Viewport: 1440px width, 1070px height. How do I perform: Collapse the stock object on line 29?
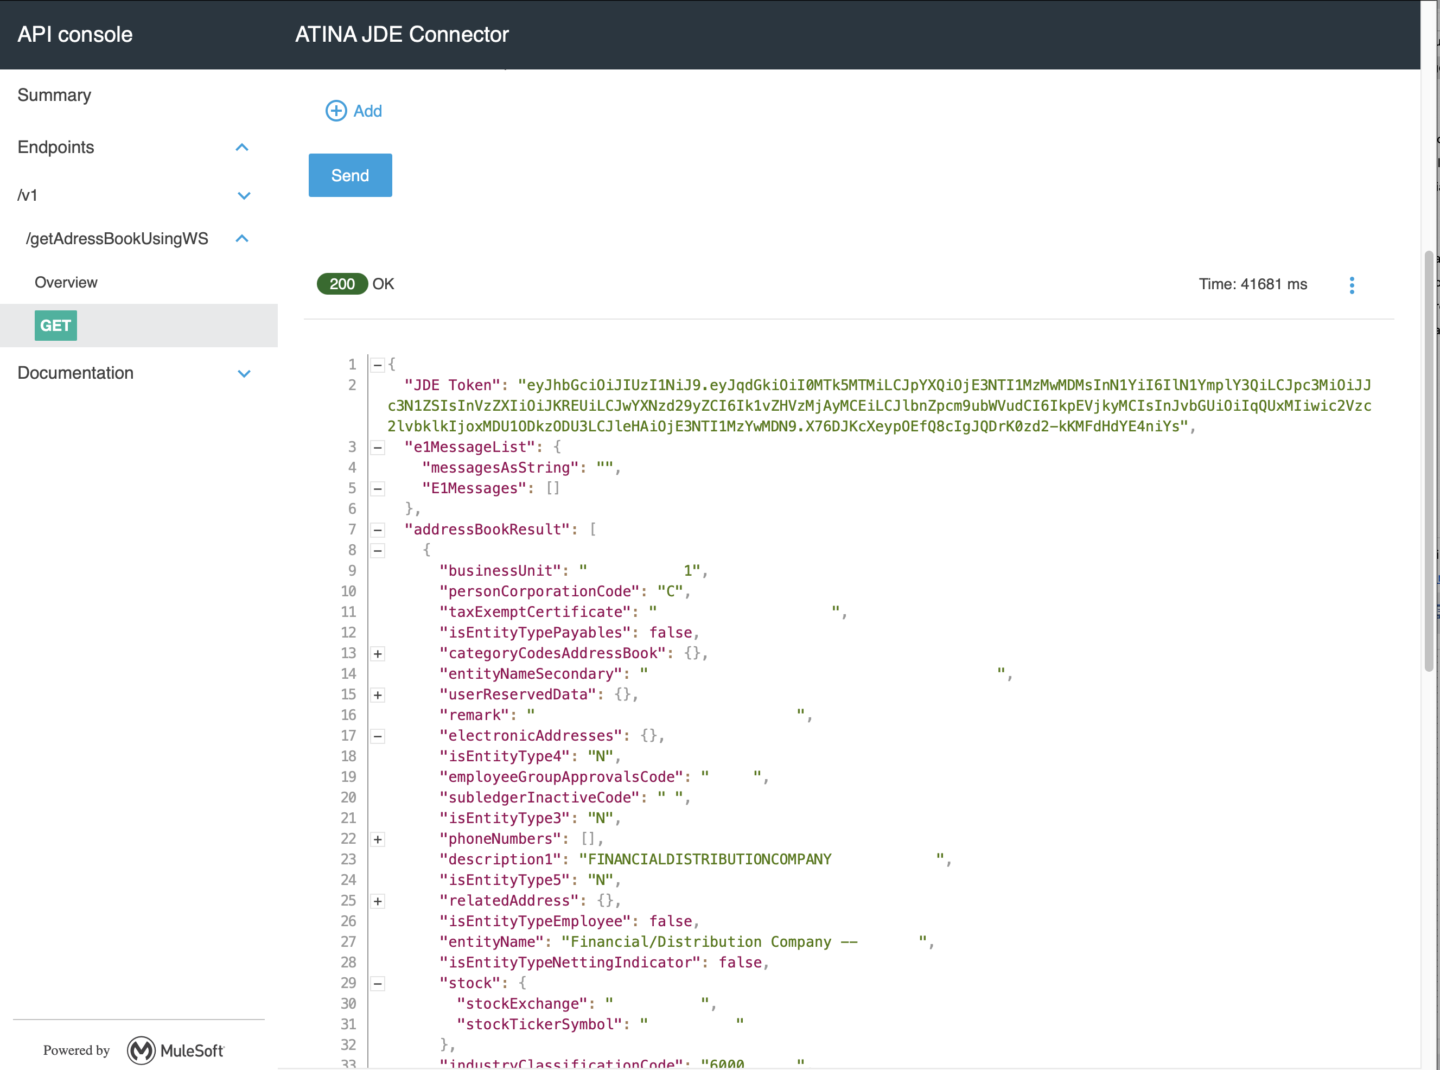coord(378,984)
